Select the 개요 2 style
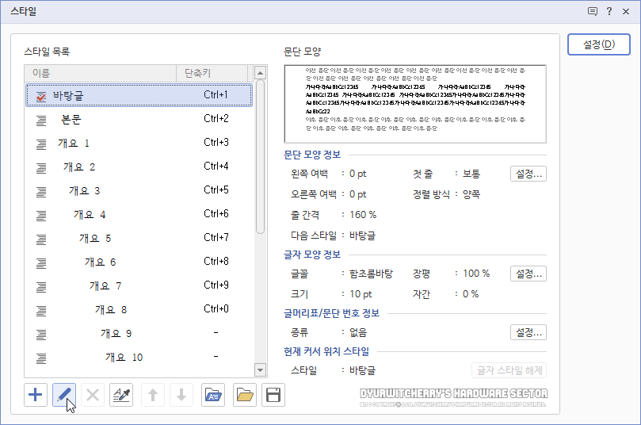Viewport: 641px width, 425px height. point(139,167)
